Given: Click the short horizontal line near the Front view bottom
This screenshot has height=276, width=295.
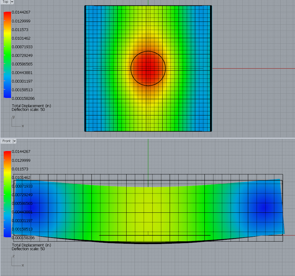Looking at the screenshot, I should coord(155,235).
